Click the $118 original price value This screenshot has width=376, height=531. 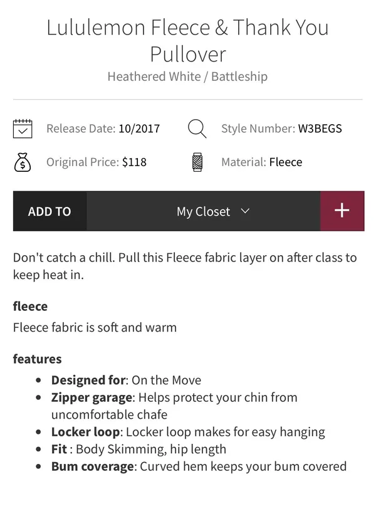[134, 162]
